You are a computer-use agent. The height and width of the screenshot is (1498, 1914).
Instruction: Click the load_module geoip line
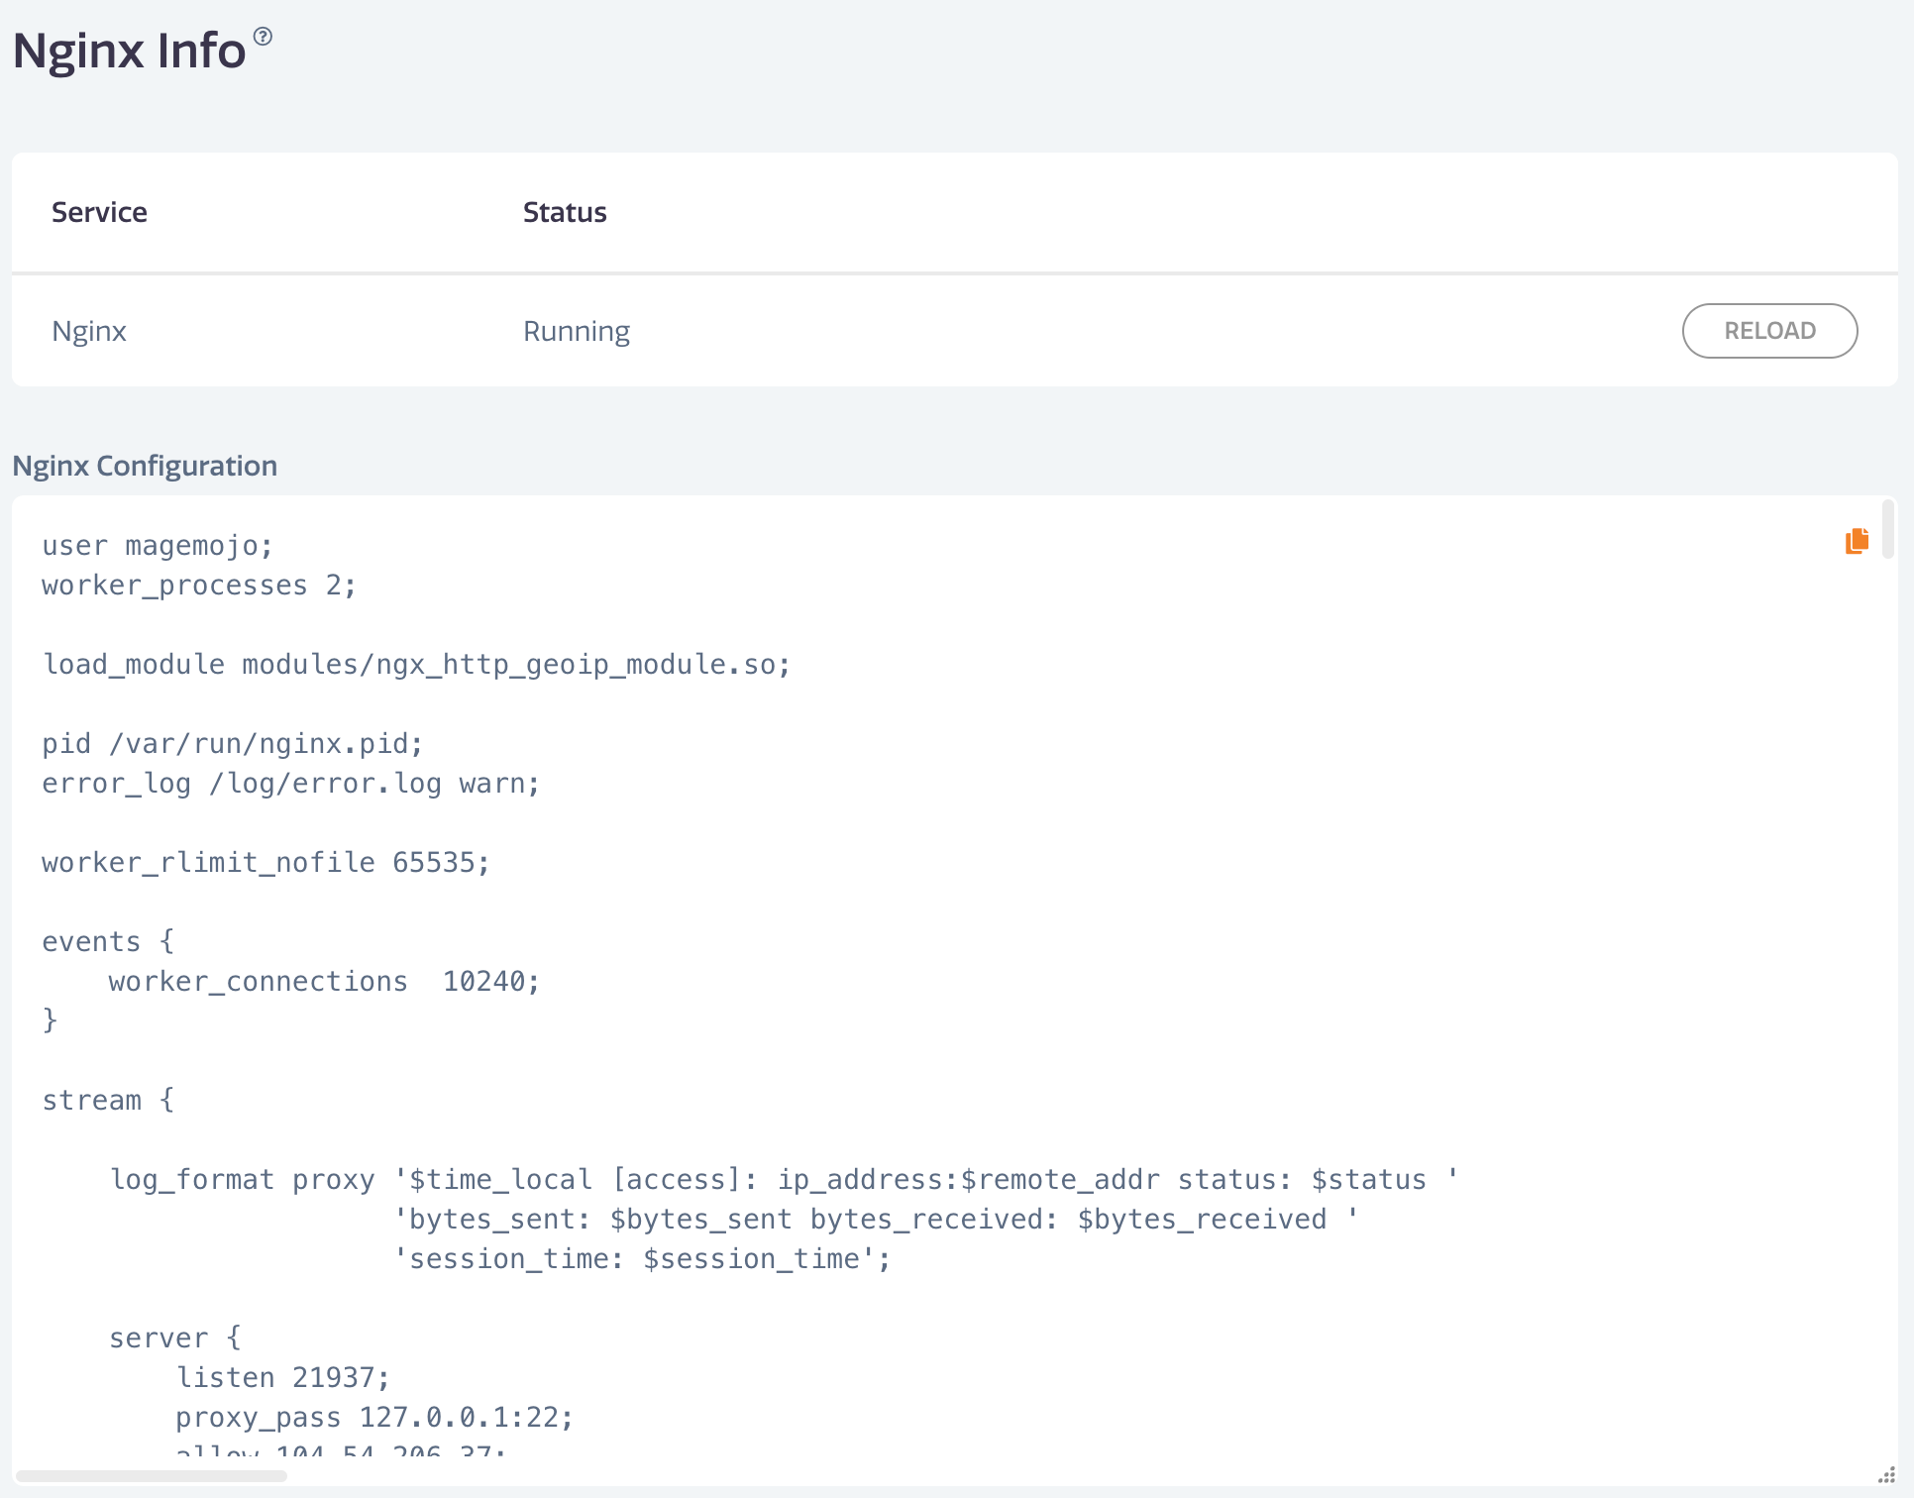[417, 665]
